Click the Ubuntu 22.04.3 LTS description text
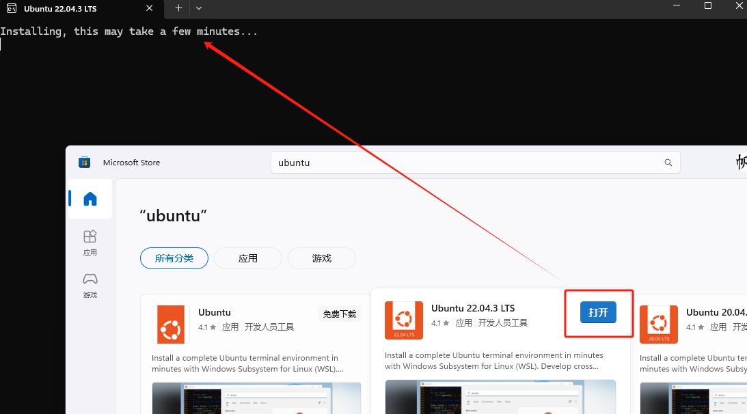 pyautogui.click(x=494, y=361)
